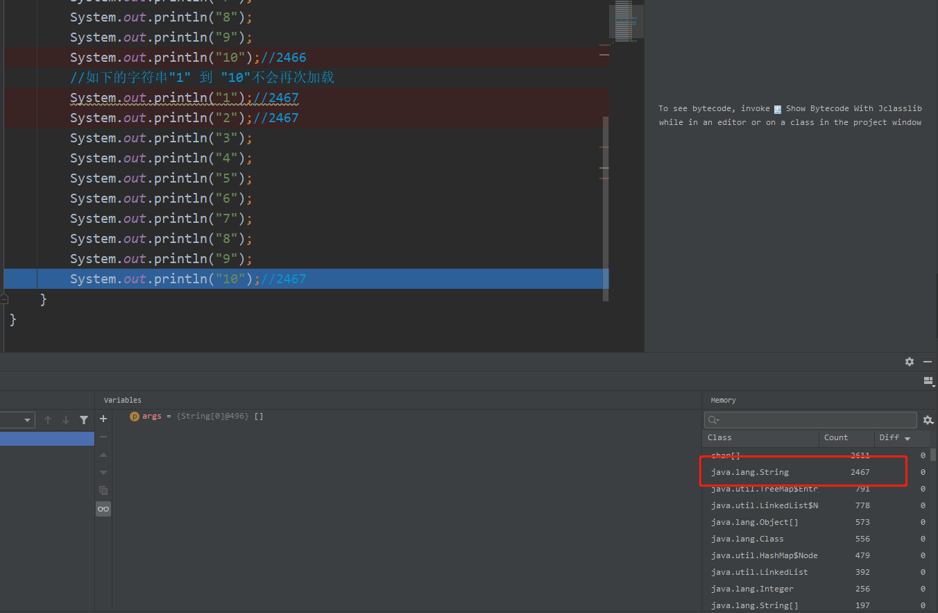Duplicate watch using the copy icon
Viewport: 938px width, 613px height.
[103, 490]
